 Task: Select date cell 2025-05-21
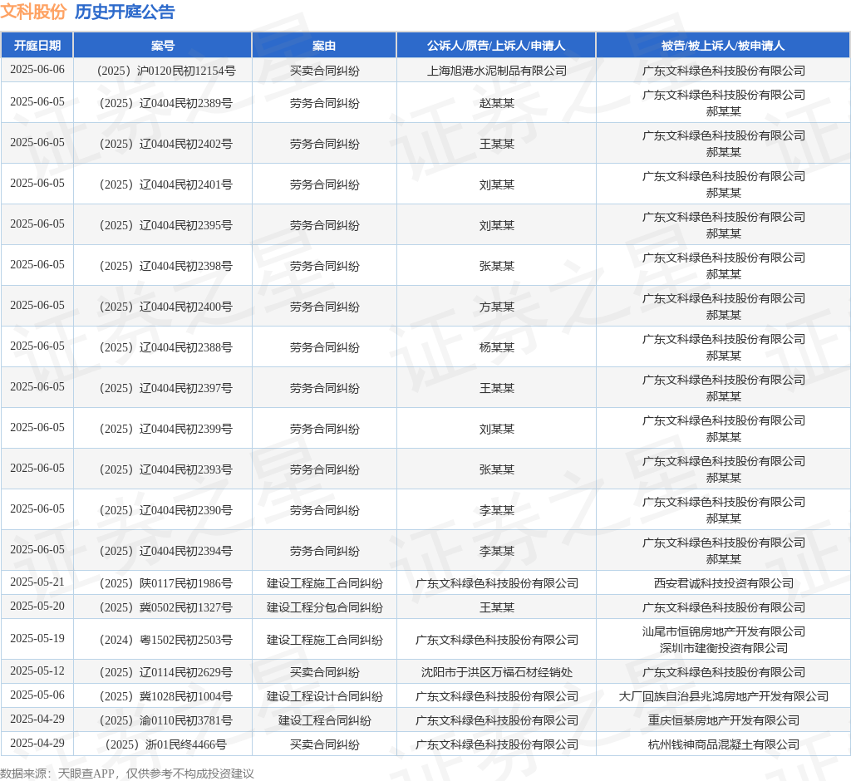click(37, 582)
